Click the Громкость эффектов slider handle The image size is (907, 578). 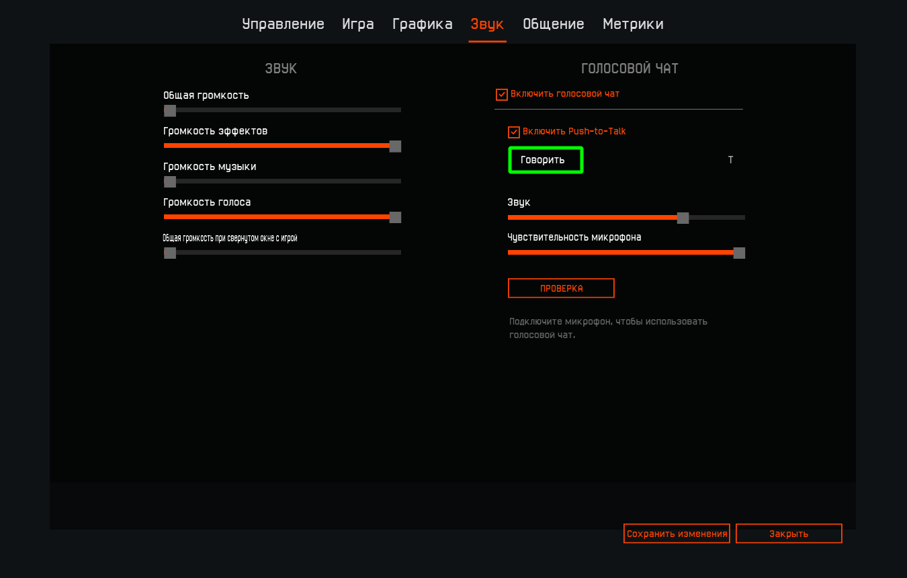click(395, 146)
